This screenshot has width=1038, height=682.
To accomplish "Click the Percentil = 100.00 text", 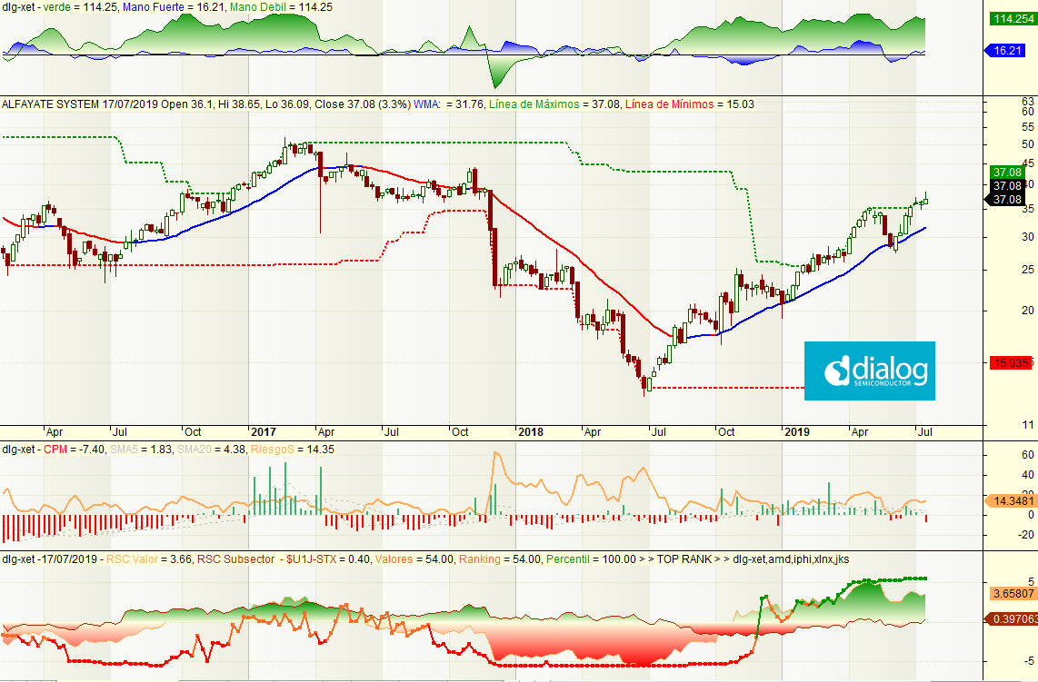I will 591,559.
